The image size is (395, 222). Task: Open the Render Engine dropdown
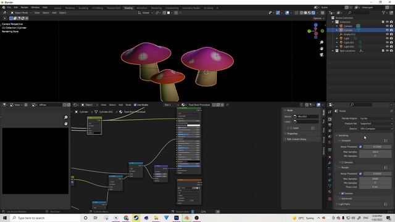(x=376, y=118)
